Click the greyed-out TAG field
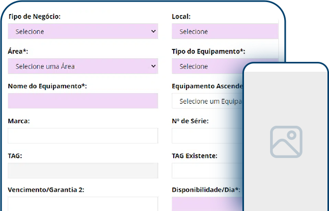This screenshot has width=329, height=211. 83,170
